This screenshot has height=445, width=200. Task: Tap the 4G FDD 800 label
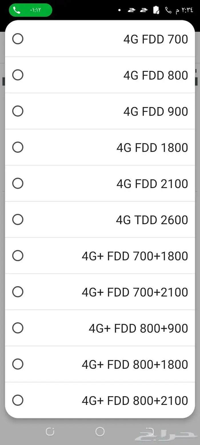155,76
